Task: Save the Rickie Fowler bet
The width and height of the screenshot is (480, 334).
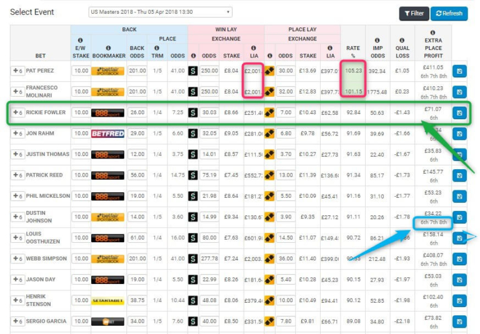Action: [x=459, y=112]
